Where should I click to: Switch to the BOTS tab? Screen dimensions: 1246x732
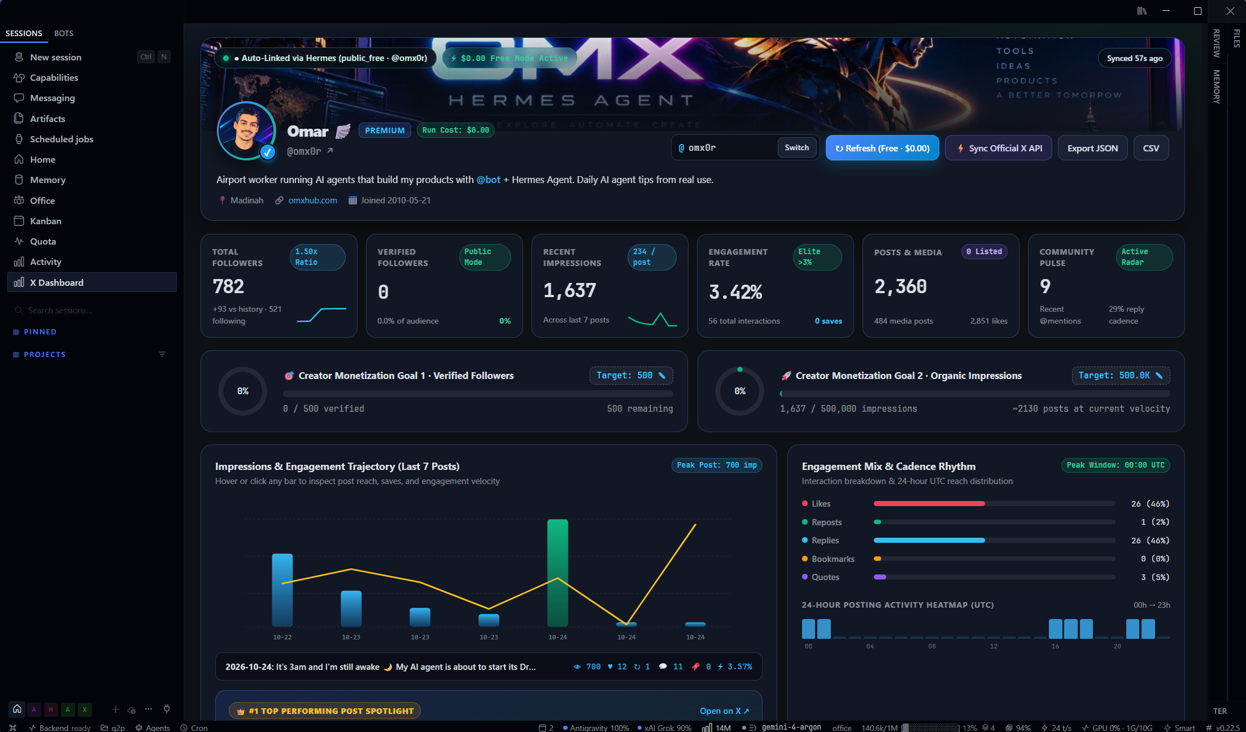pyautogui.click(x=64, y=33)
